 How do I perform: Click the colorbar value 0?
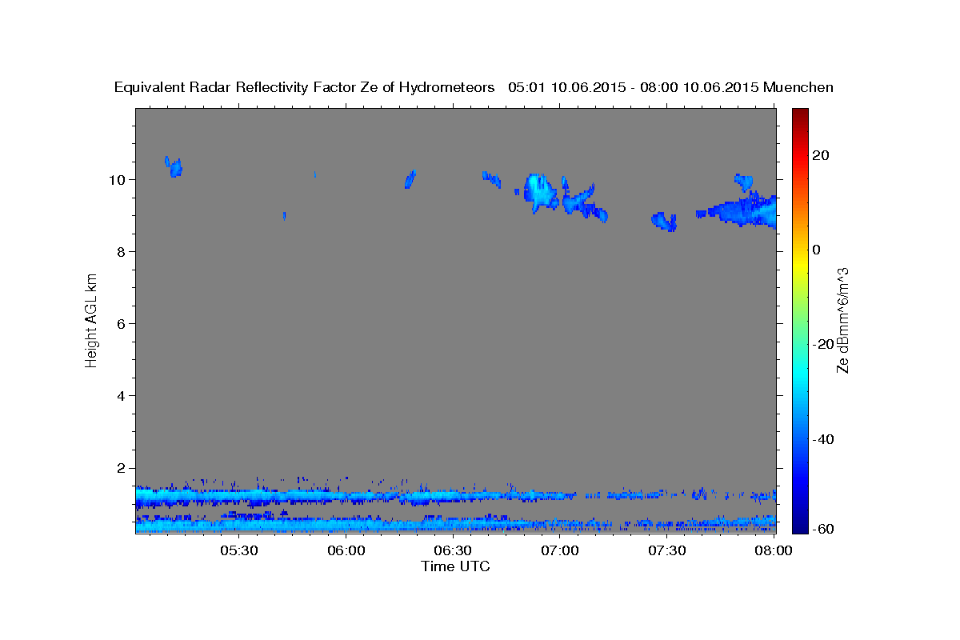click(x=816, y=250)
